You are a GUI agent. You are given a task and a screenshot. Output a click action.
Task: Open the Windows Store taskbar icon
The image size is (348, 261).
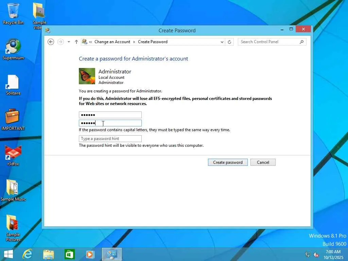click(x=69, y=254)
